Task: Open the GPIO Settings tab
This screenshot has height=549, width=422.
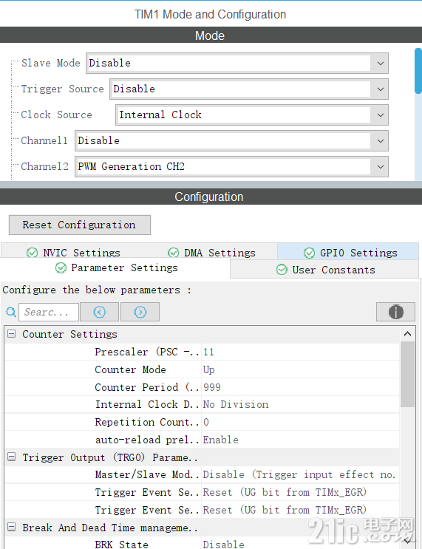Action: [348, 253]
